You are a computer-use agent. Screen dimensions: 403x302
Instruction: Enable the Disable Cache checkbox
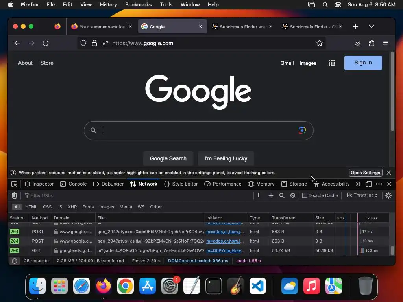pos(305,195)
